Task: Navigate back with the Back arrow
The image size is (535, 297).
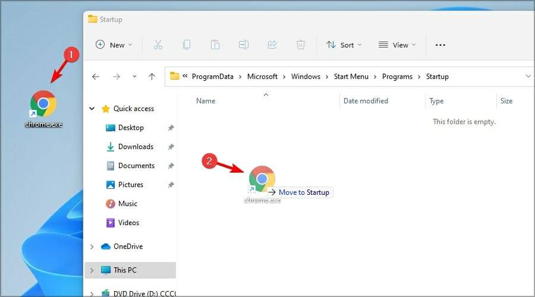Action: pyautogui.click(x=96, y=77)
